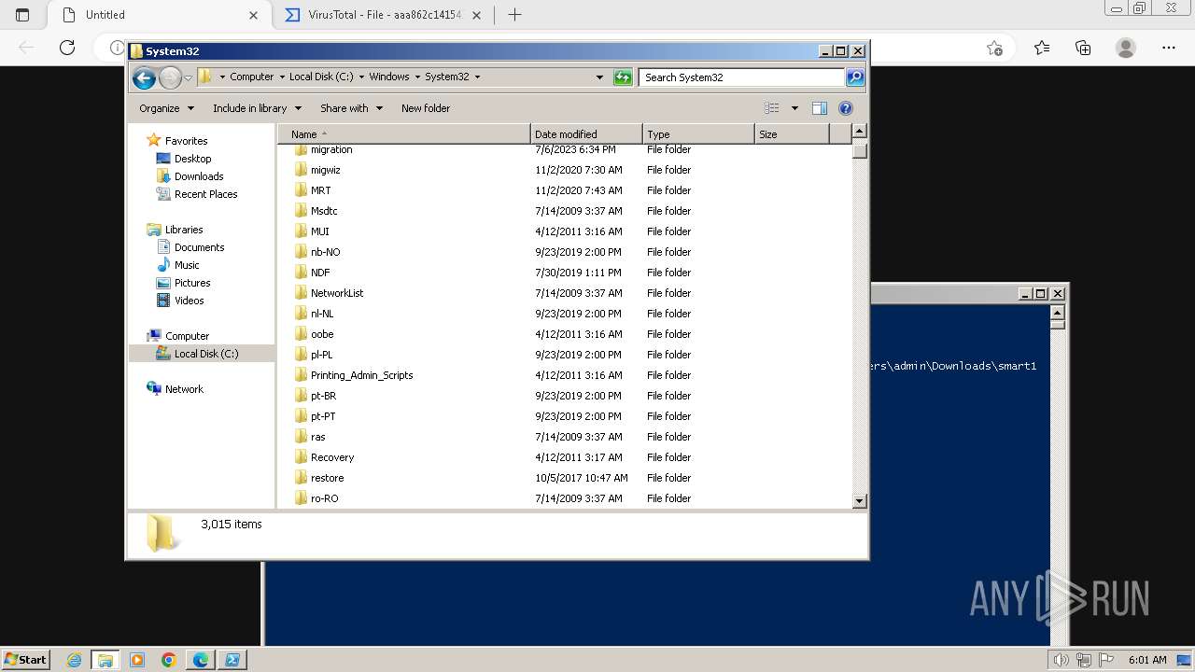Open the Change your view icon
The image size is (1195, 672).
click(x=771, y=108)
